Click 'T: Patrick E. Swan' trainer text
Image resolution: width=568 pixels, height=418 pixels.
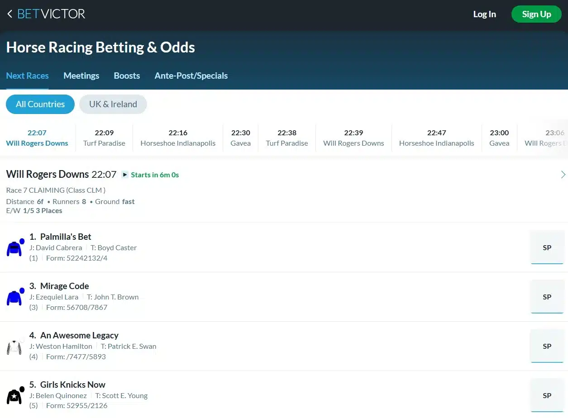[129, 346]
